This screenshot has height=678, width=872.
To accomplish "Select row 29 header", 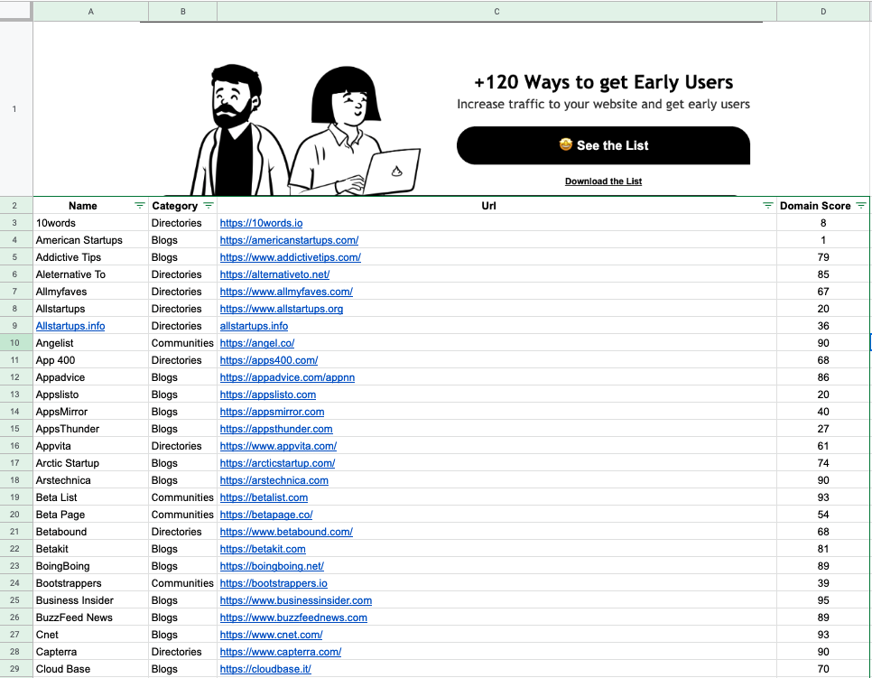I will pos(16,669).
